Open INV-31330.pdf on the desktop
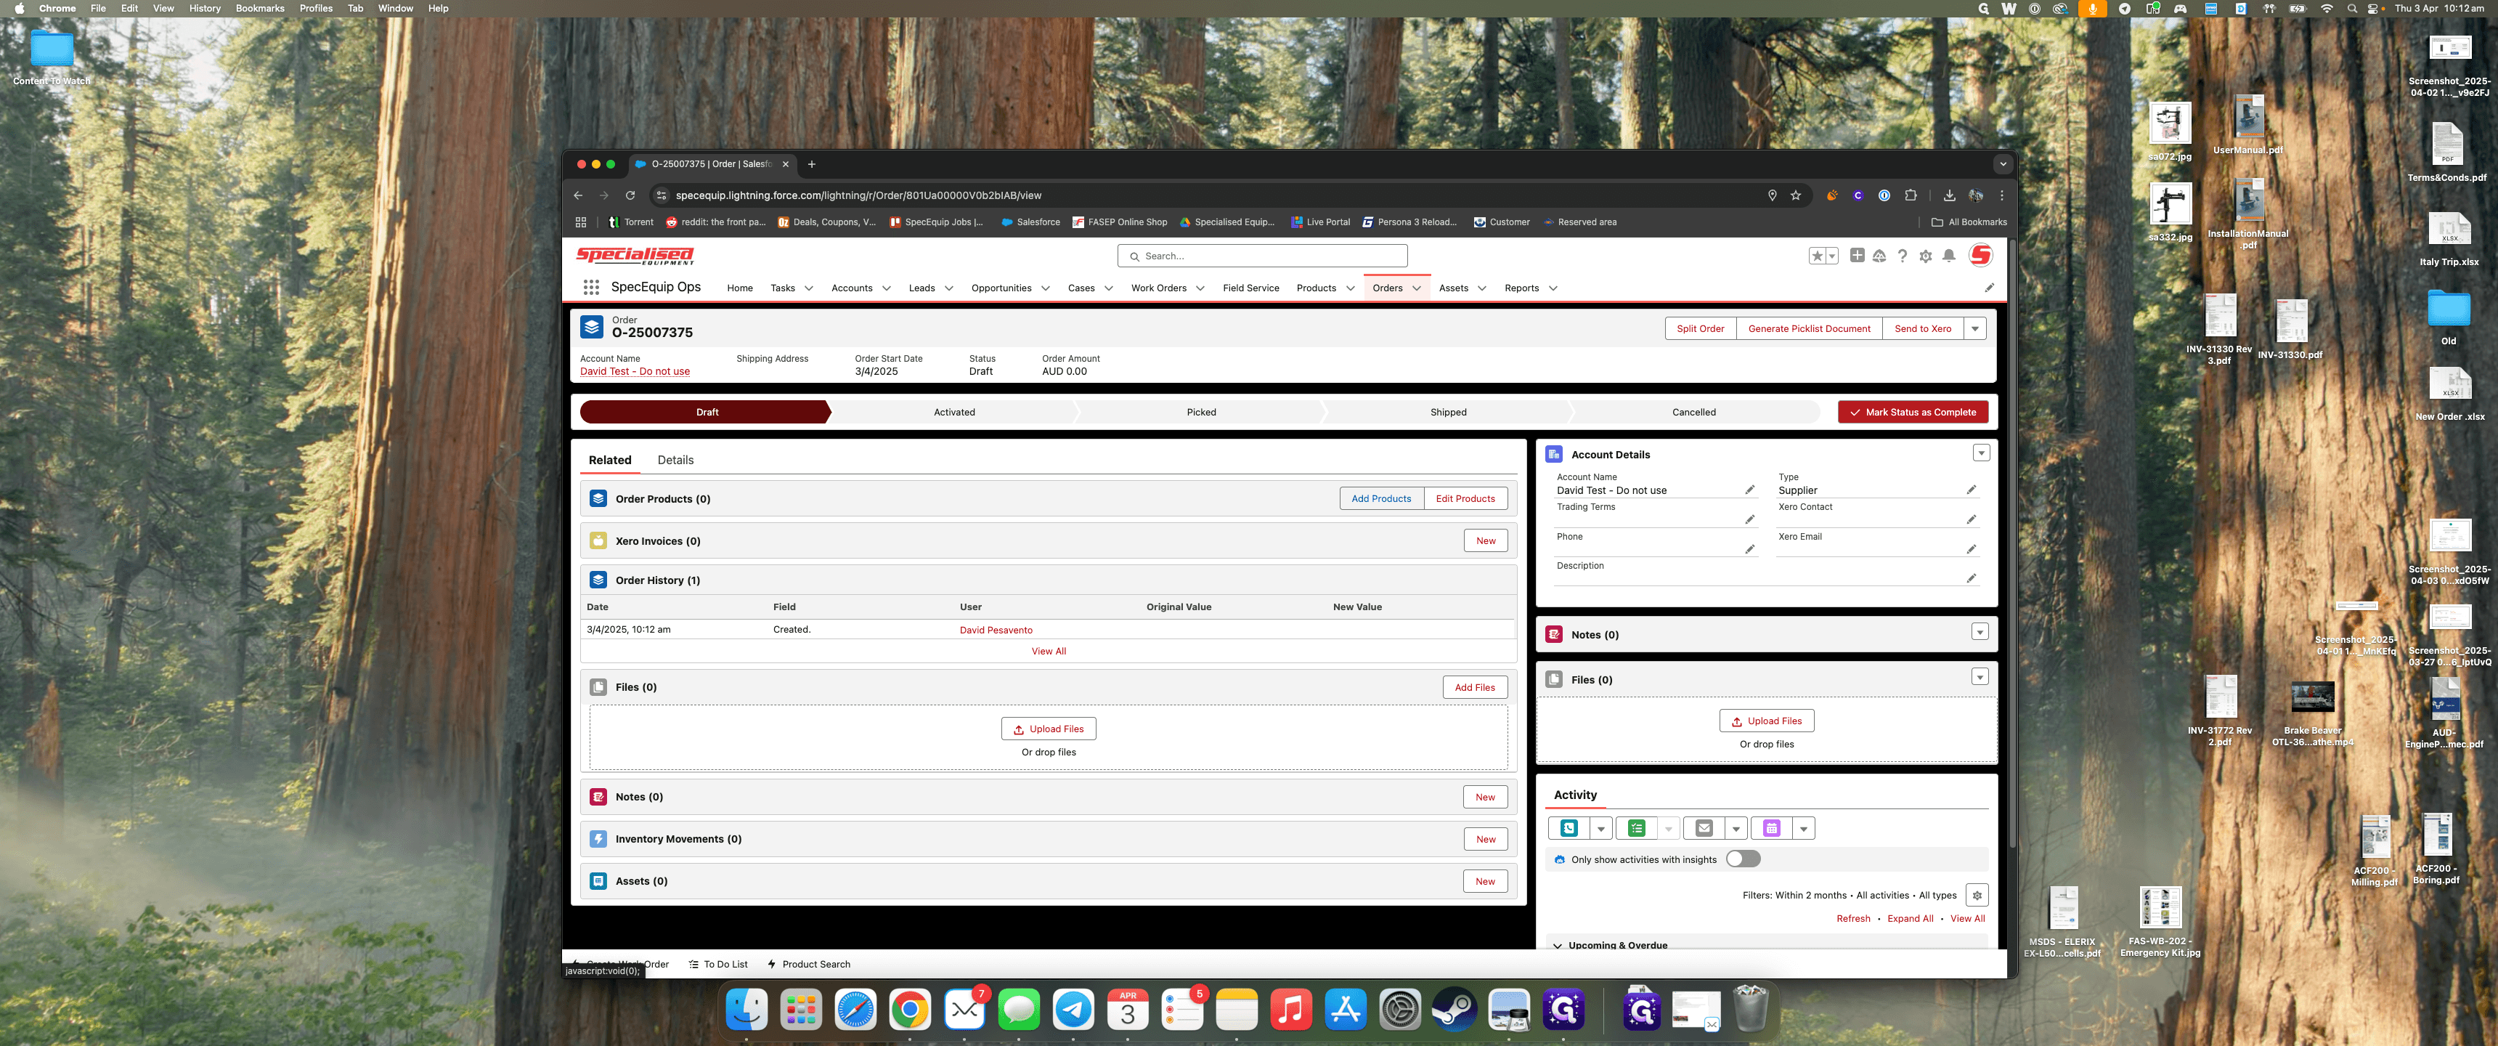Image resolution: width=2498 pixels, height=1046 pixels. tap(2290, 330)
